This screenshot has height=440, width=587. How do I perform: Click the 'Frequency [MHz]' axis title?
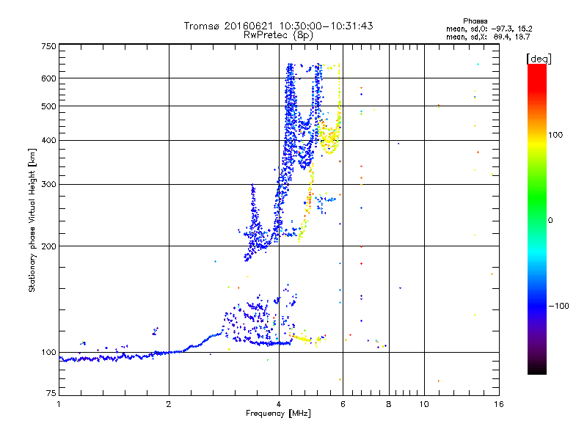click(x=278, y=414)
